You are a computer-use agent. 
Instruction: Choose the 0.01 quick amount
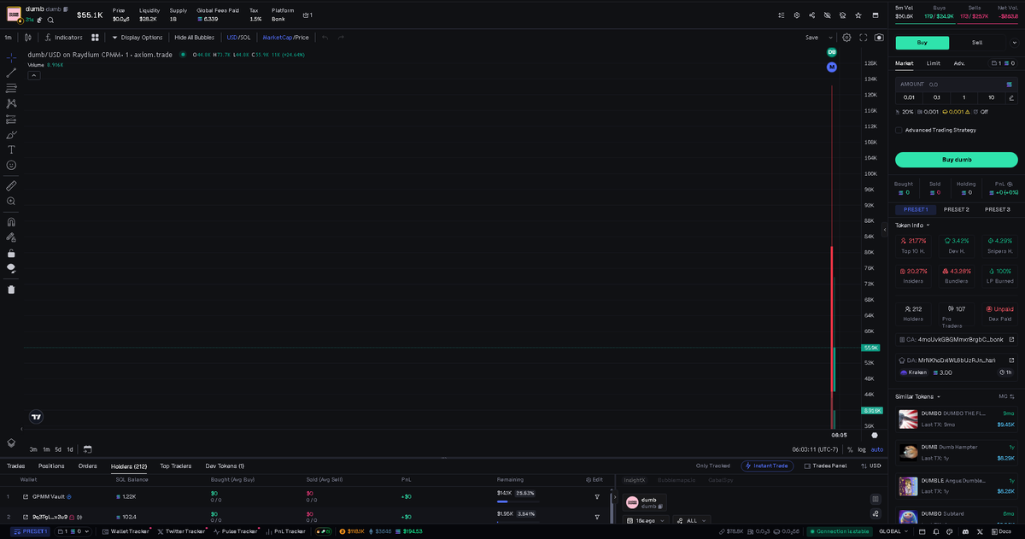click(x=909, y=97)
